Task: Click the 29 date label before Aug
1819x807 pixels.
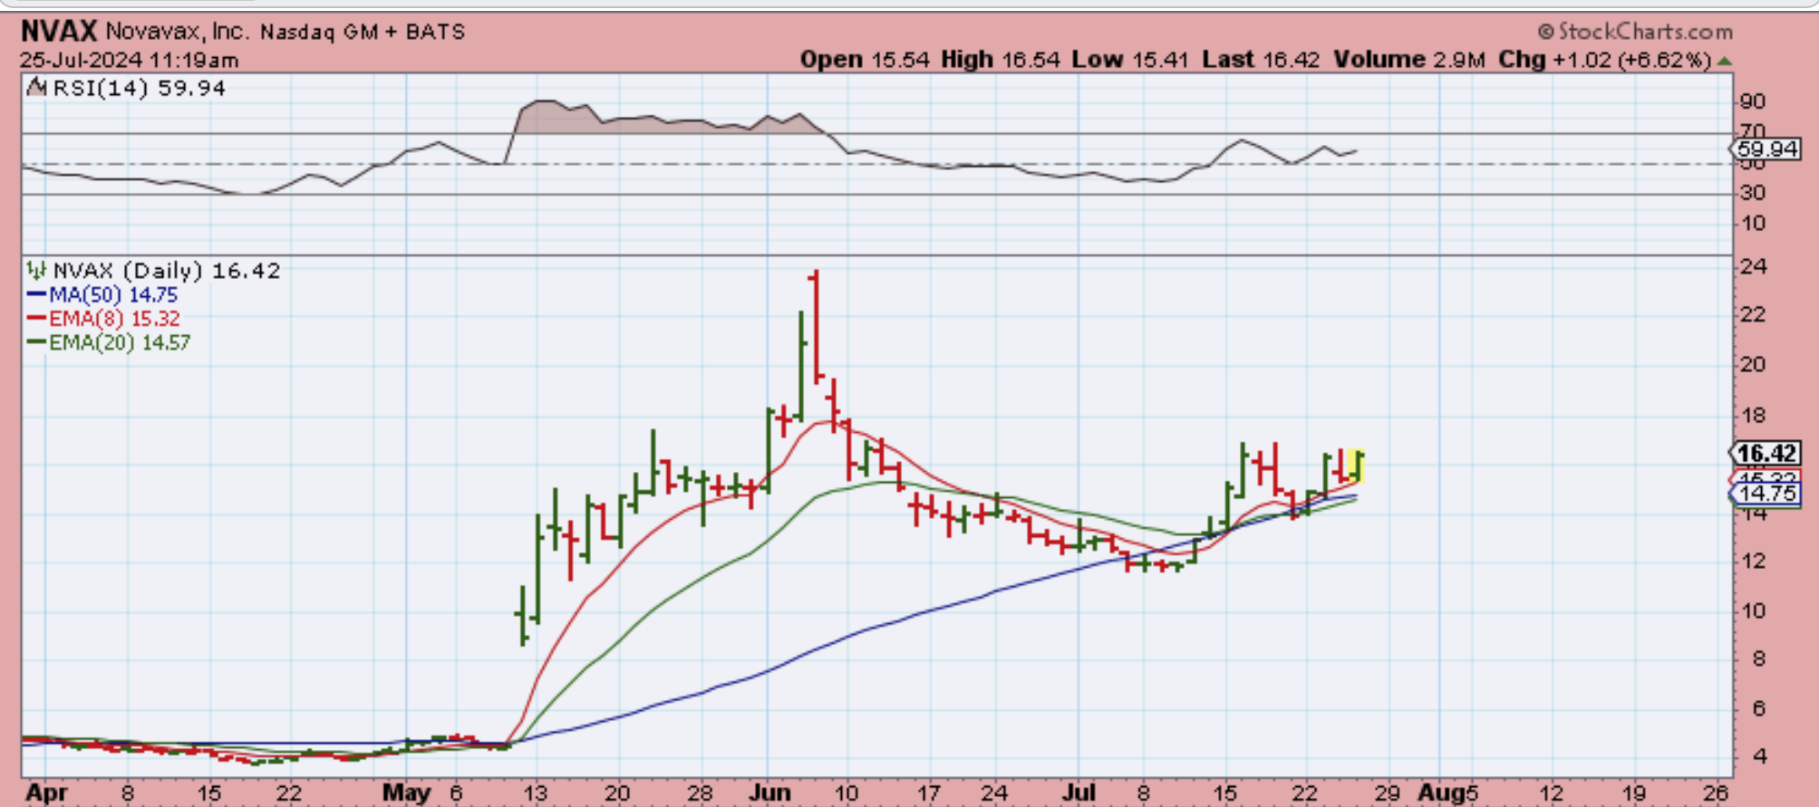Action: 1387,793
